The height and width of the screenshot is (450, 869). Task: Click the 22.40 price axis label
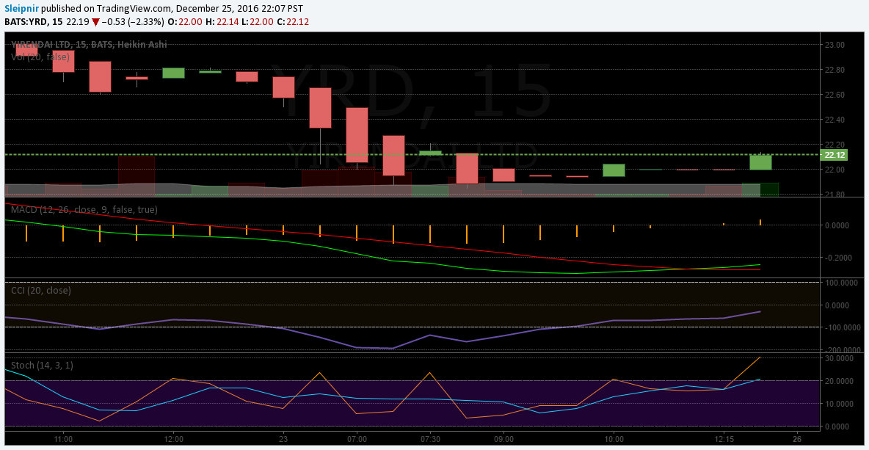(834, 120)
